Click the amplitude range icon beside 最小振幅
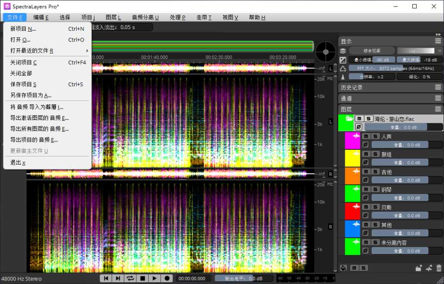 343,60
